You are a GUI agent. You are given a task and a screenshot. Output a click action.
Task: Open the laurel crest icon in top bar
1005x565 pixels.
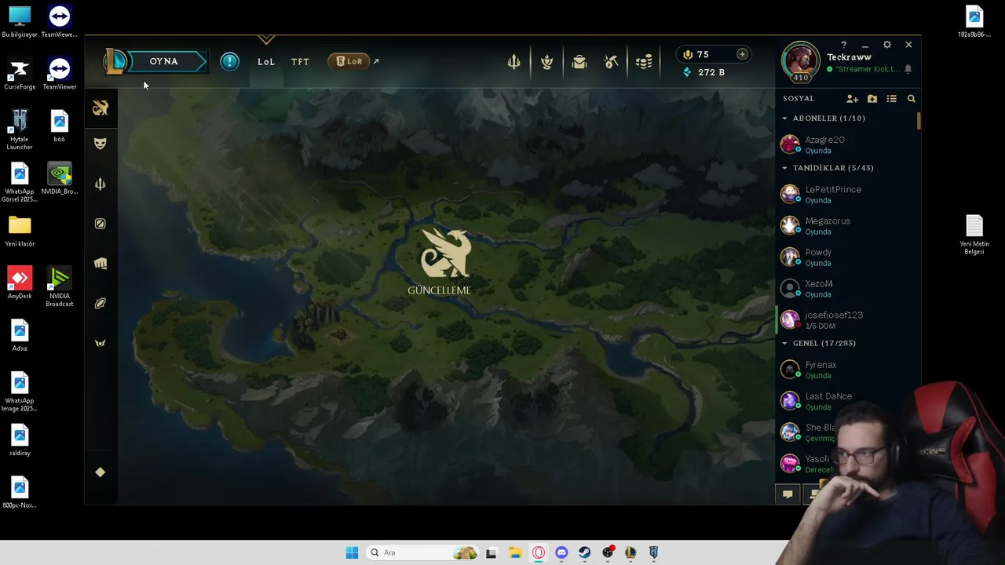point(546,62)
